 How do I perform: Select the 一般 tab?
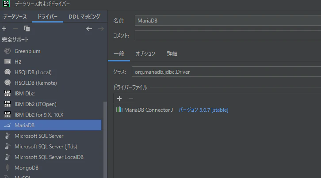119,54
